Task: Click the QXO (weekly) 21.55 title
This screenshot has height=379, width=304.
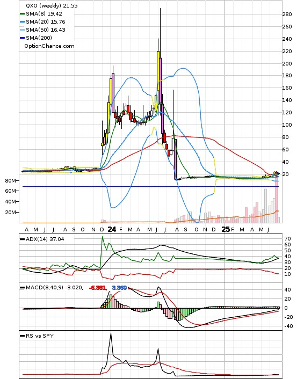Action: (52, 5)
